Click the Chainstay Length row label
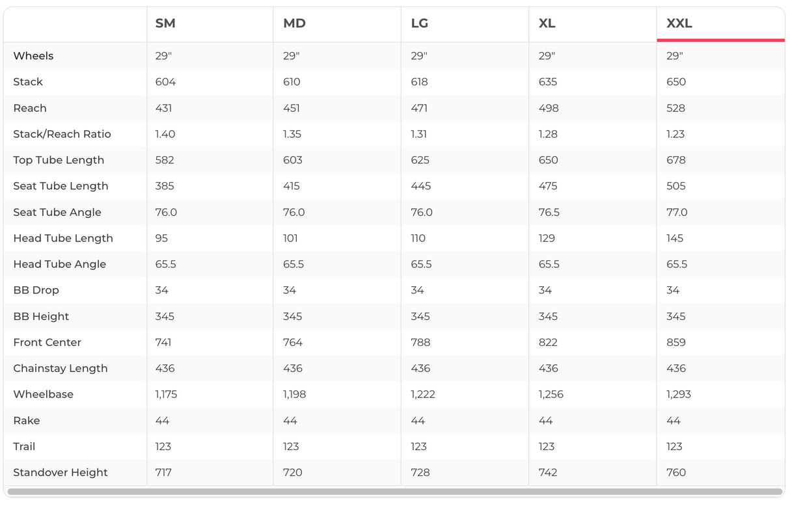Screen dimensions: 790x506 pos(61,368)
